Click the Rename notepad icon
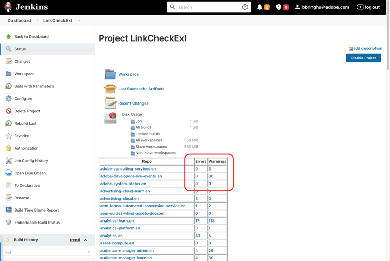Viewport: 390px width, 261px height. [9, 198]
